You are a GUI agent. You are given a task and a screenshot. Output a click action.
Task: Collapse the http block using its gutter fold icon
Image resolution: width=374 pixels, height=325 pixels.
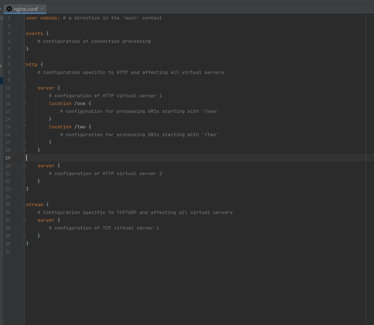coord(24,64)
